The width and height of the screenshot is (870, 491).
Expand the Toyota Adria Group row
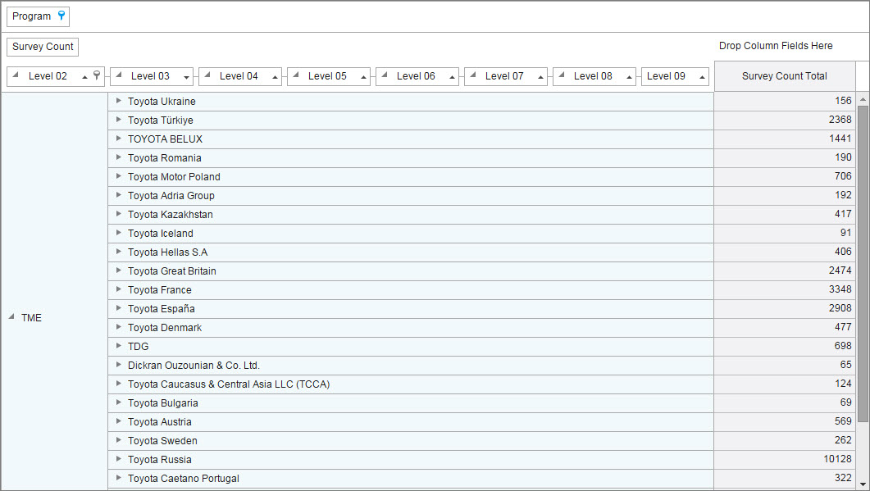(x=118, y=195)
